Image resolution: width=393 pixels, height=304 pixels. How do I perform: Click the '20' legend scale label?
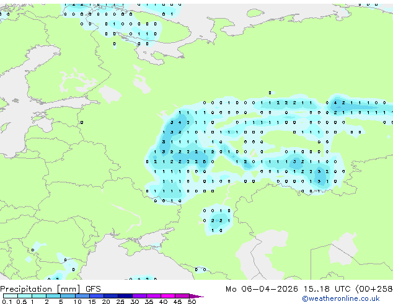click(x=106, y=302)
